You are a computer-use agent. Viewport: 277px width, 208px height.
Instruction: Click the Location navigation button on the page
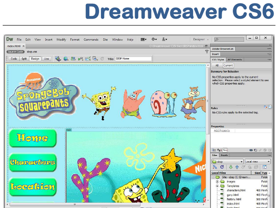pos(33,187)
